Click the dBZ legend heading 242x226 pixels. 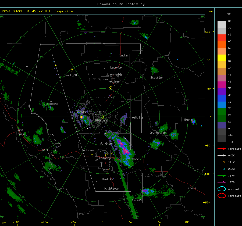[228, 14]
